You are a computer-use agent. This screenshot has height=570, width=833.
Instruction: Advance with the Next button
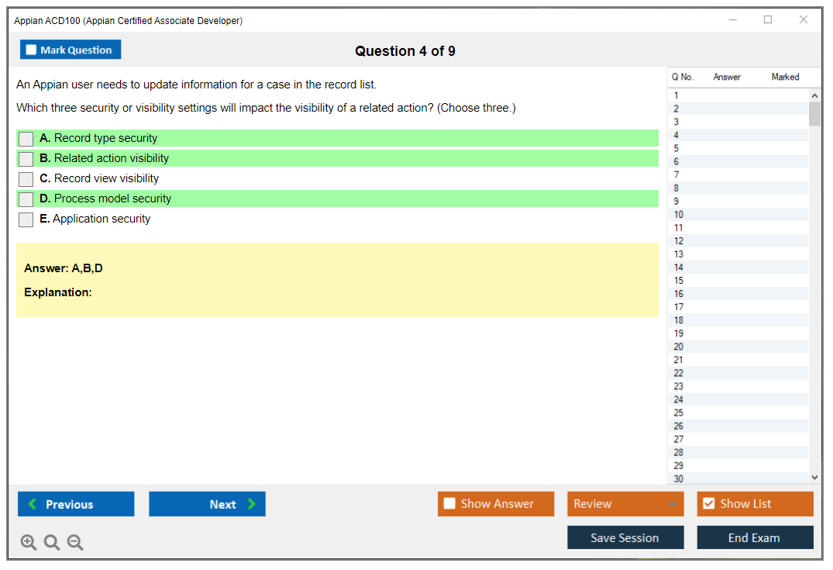[207, 504]
